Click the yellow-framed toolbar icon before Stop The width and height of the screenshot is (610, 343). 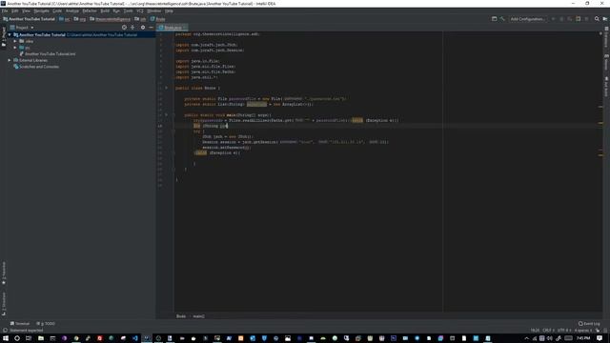pos(579,19)
